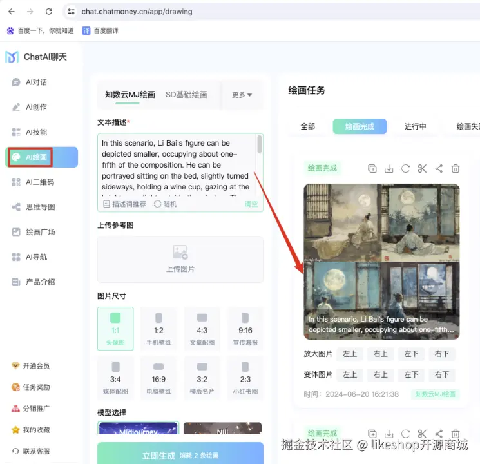Click scissors icon on first task card
The image size is (480, 464).
coord(422,168)
